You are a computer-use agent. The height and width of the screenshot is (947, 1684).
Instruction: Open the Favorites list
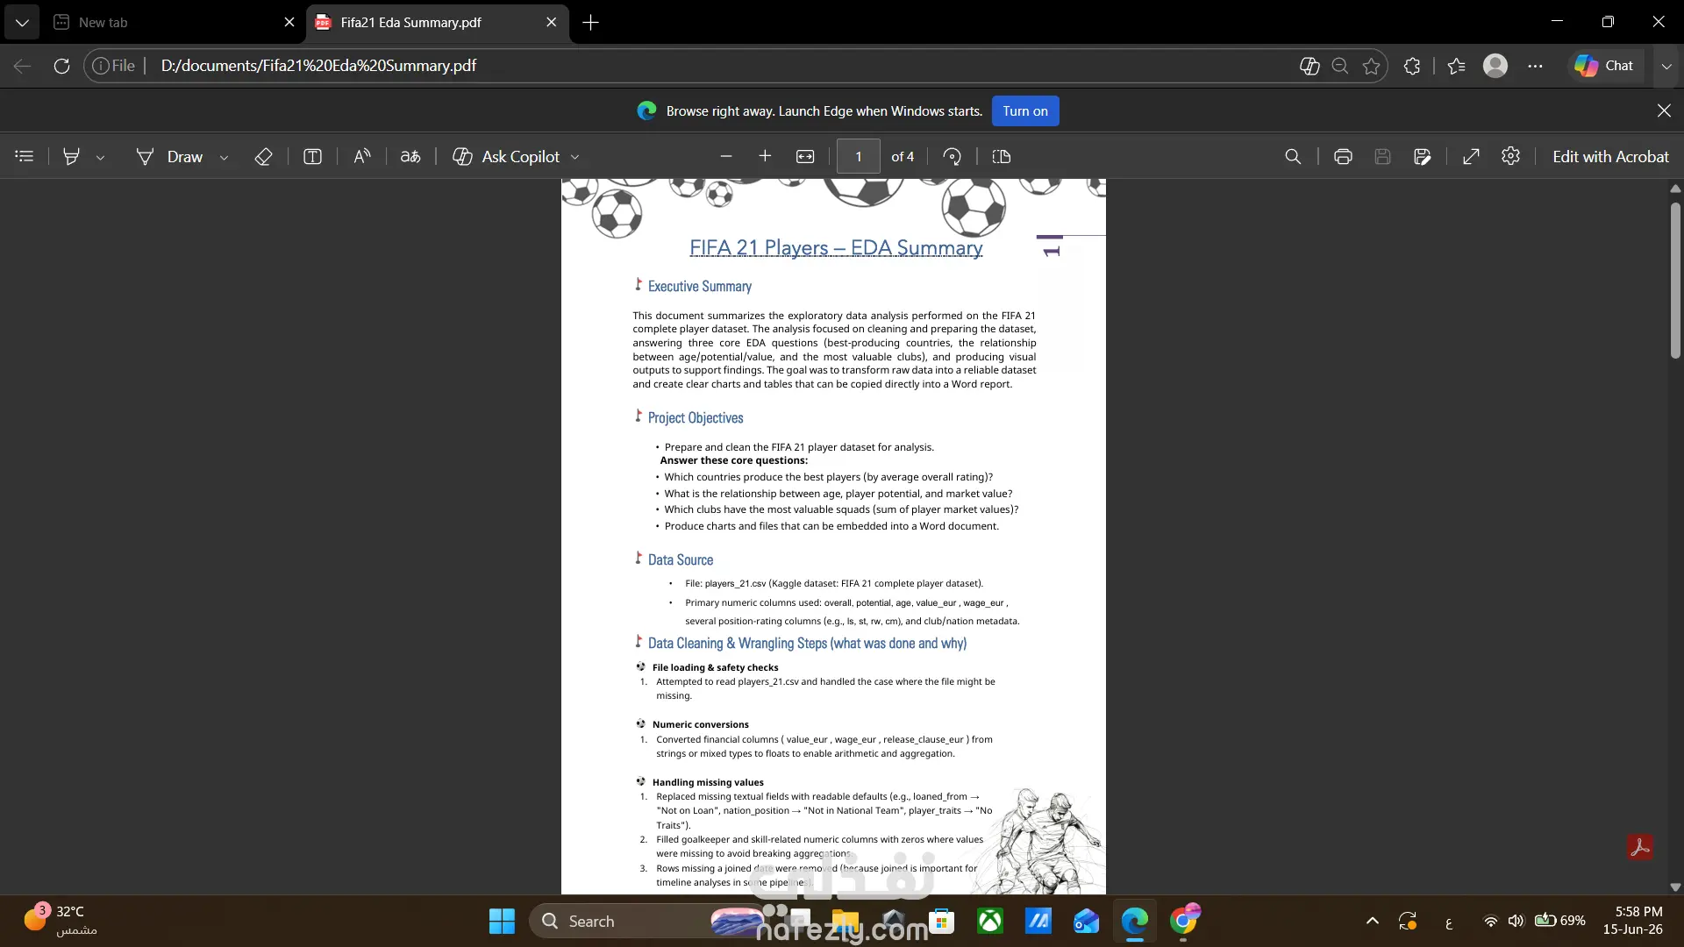1457,66
